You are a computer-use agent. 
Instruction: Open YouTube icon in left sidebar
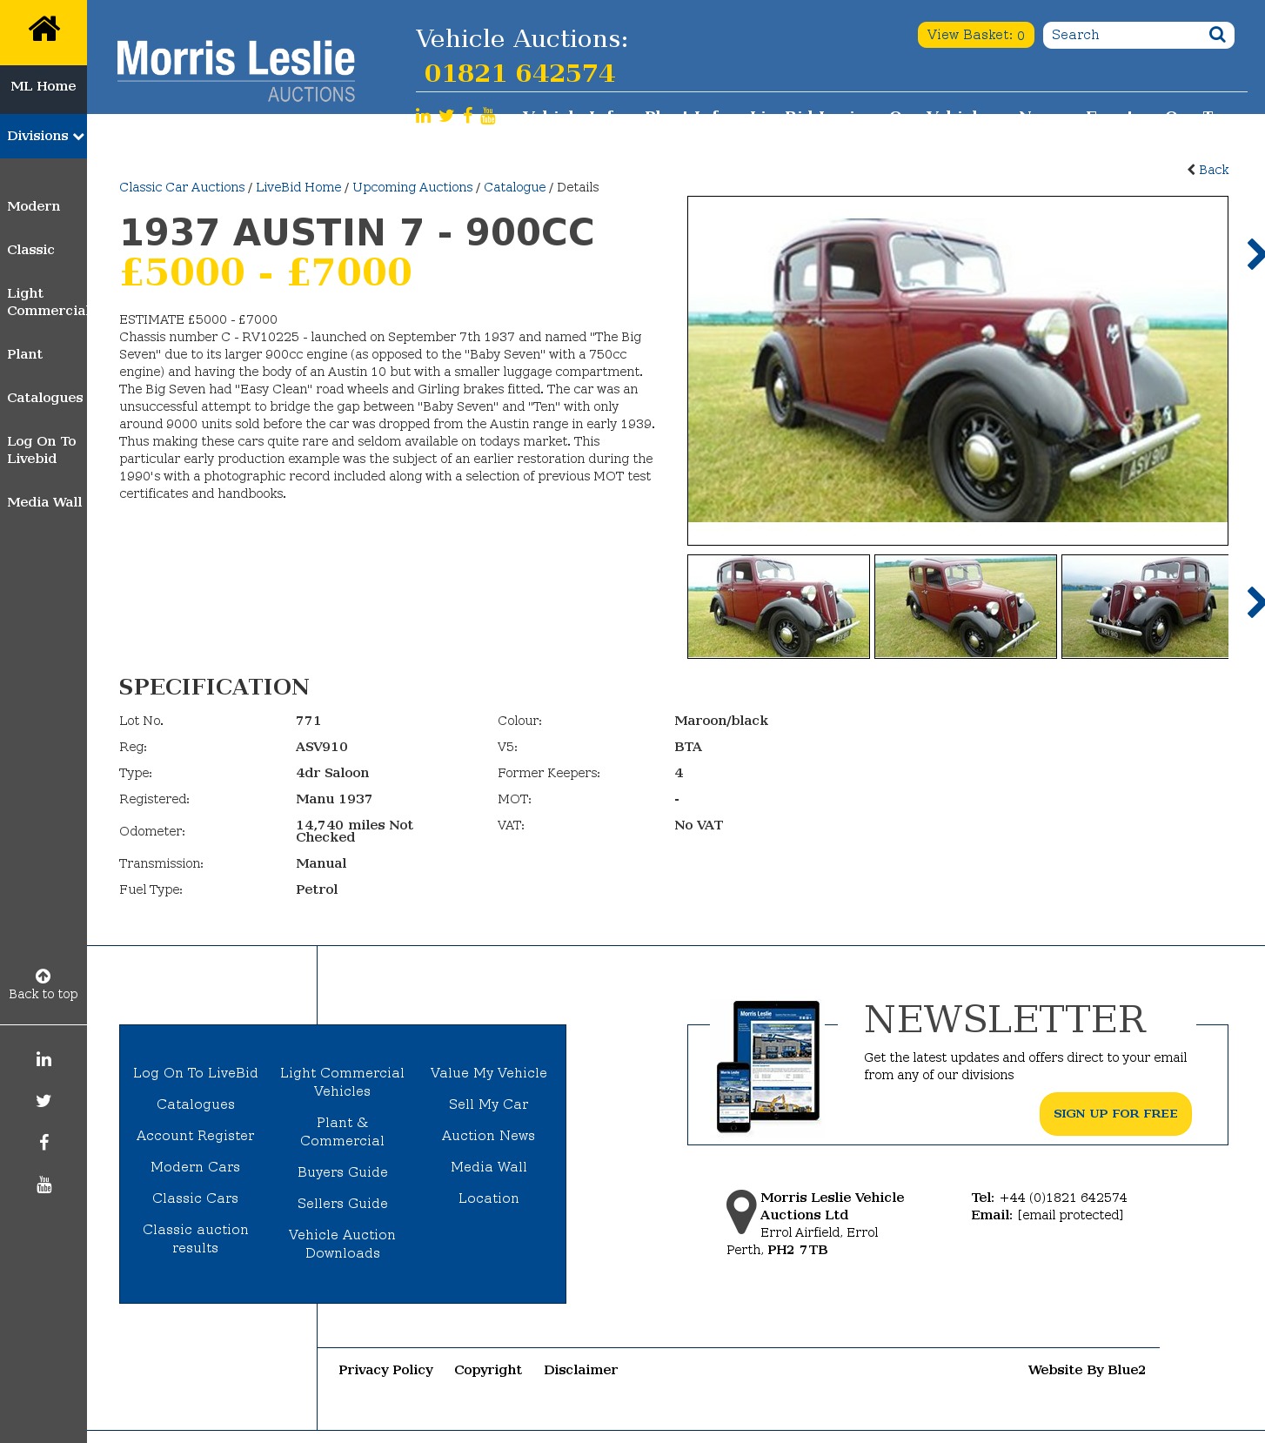point(44,1185)
